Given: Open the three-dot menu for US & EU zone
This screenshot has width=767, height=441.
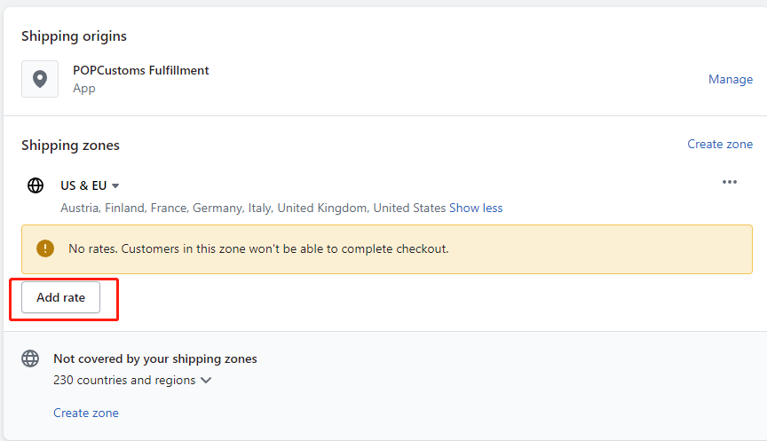Looking at the screenshot, I should tap(730, 182).
